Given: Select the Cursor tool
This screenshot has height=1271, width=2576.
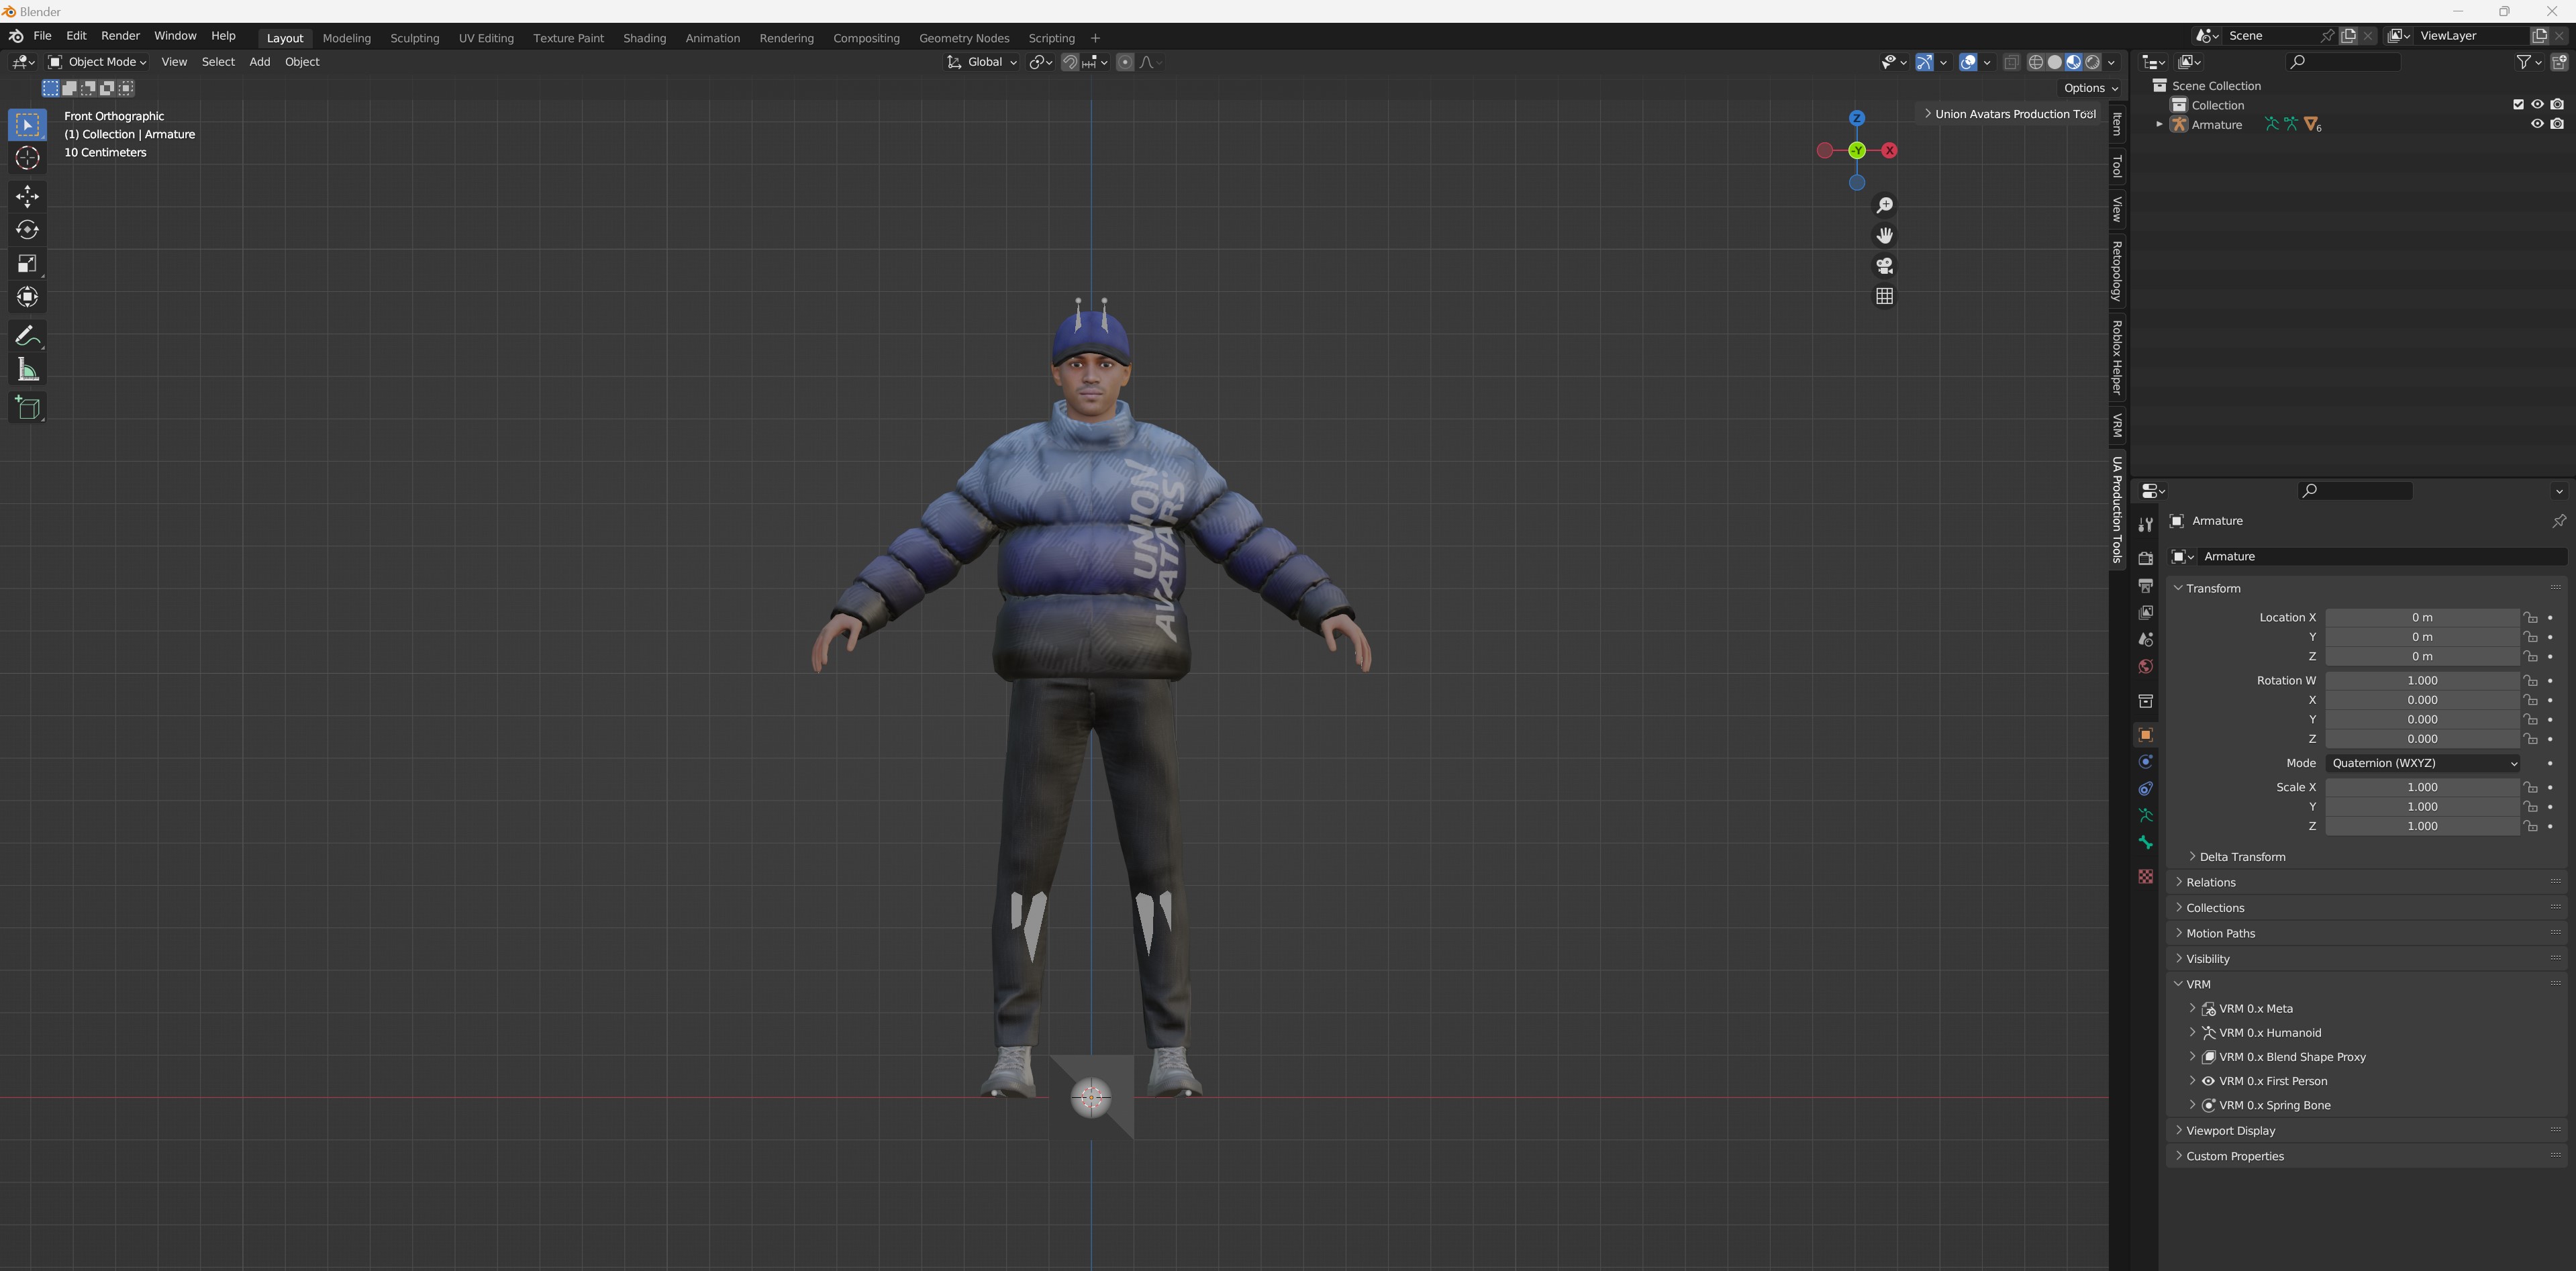Looking at the screenshot, I should pyautogui.click(x=27, y=158).
